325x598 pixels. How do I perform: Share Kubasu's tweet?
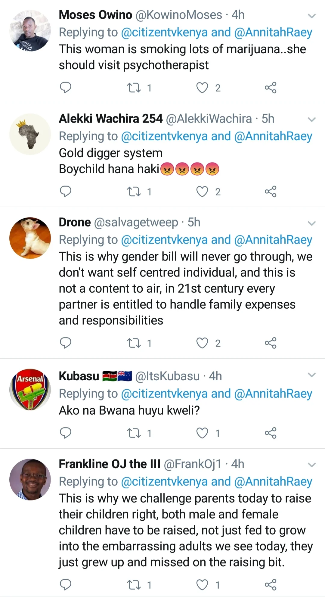point(270,433)
